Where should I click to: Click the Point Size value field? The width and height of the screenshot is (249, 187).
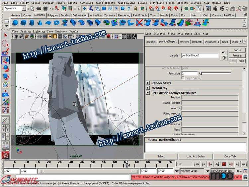tap(190, 73)
